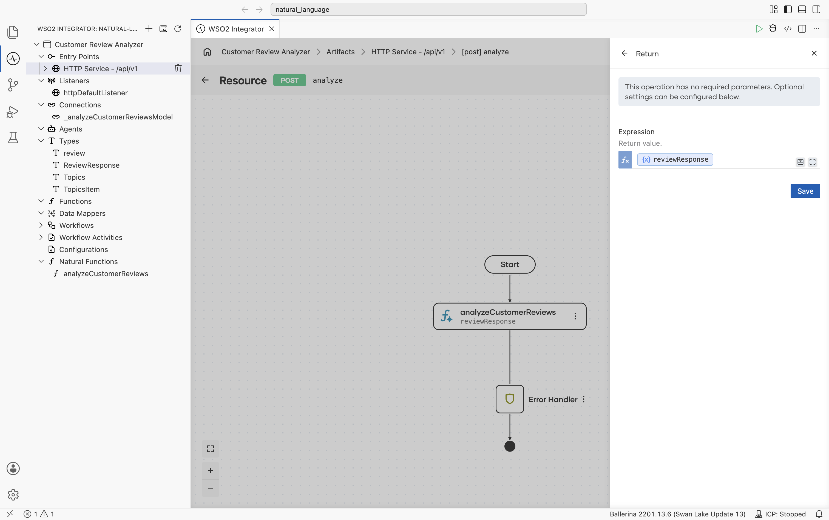This screenshot has width=829, height=520.
Task: Click the add plus icon in sidebar header
Action: (x=149, y=28)
